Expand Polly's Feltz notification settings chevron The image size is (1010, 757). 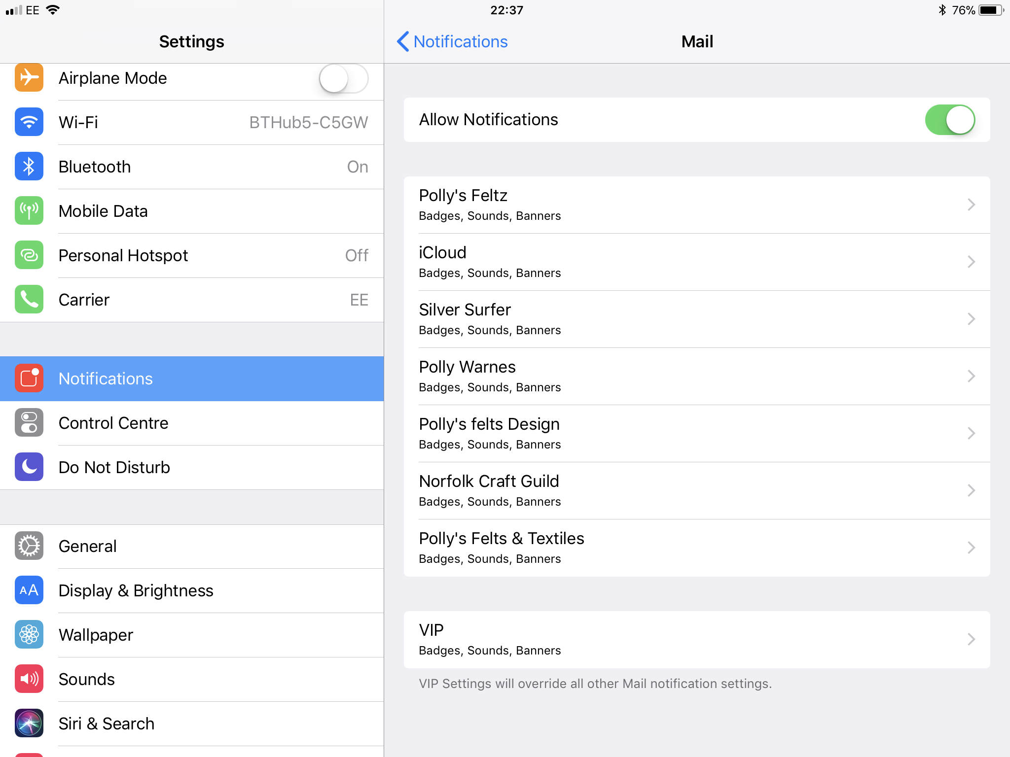971,205
